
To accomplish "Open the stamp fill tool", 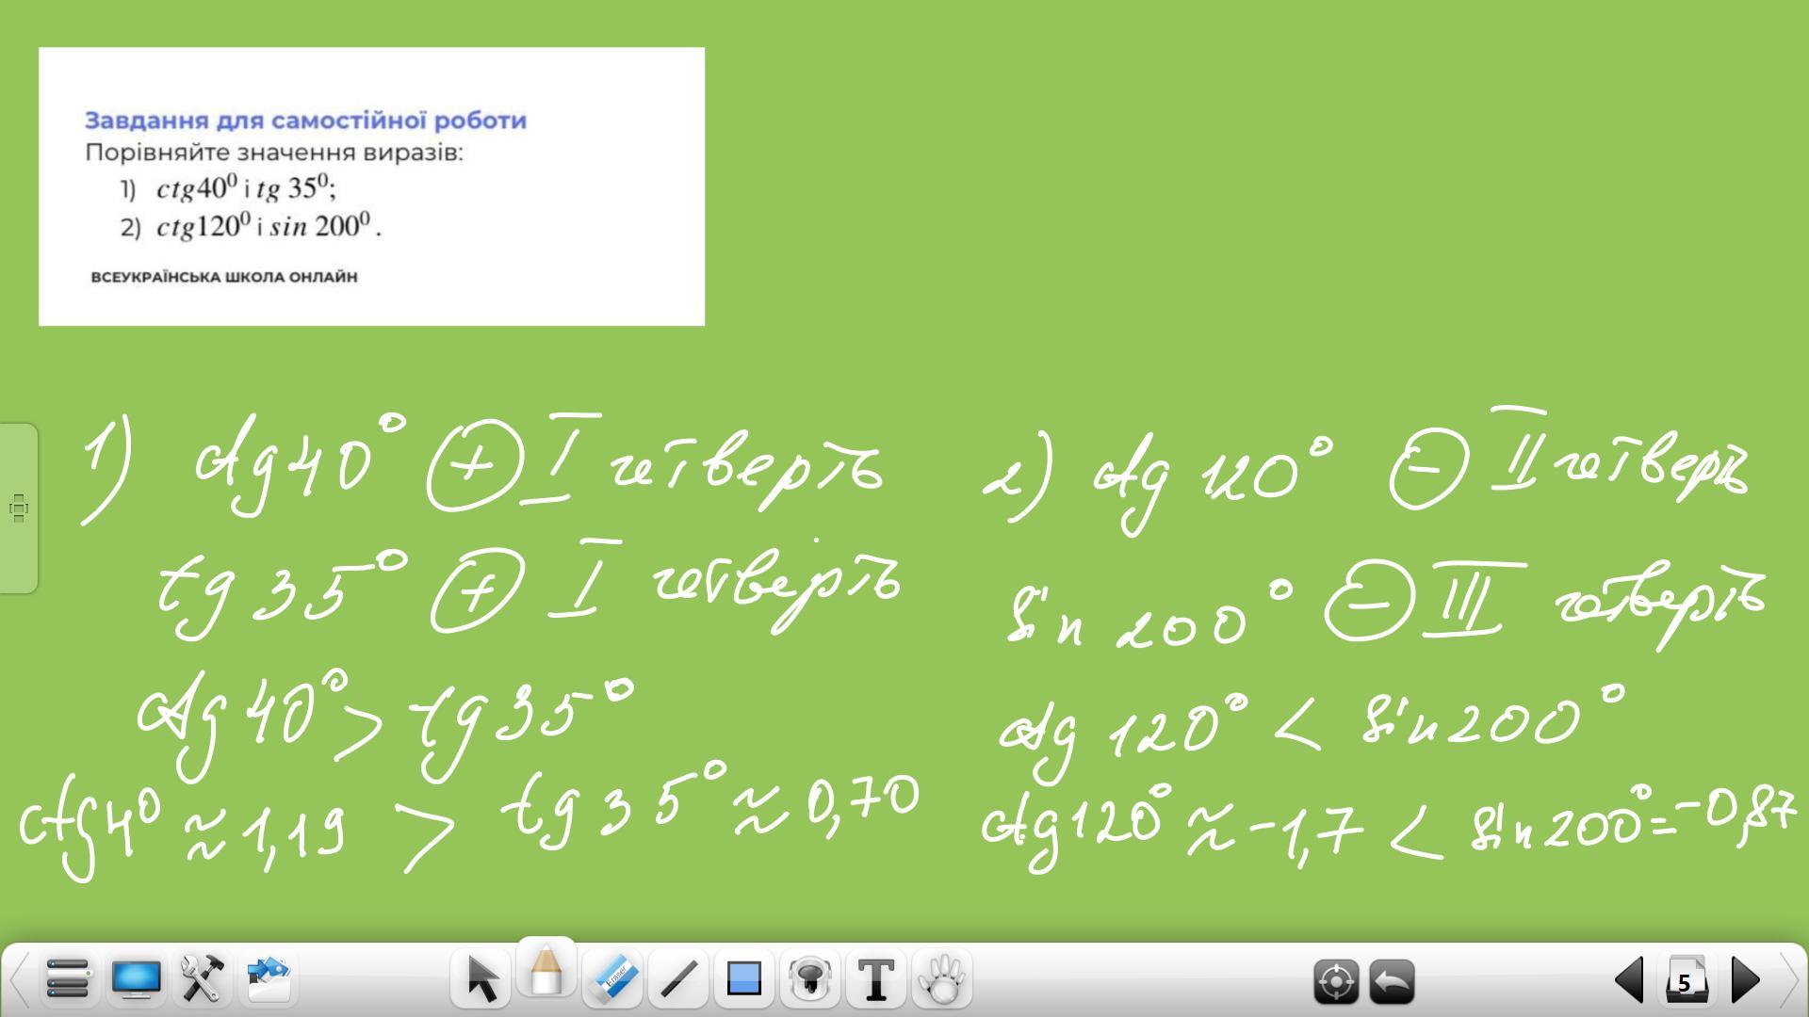I will click(x=810, y=980).
